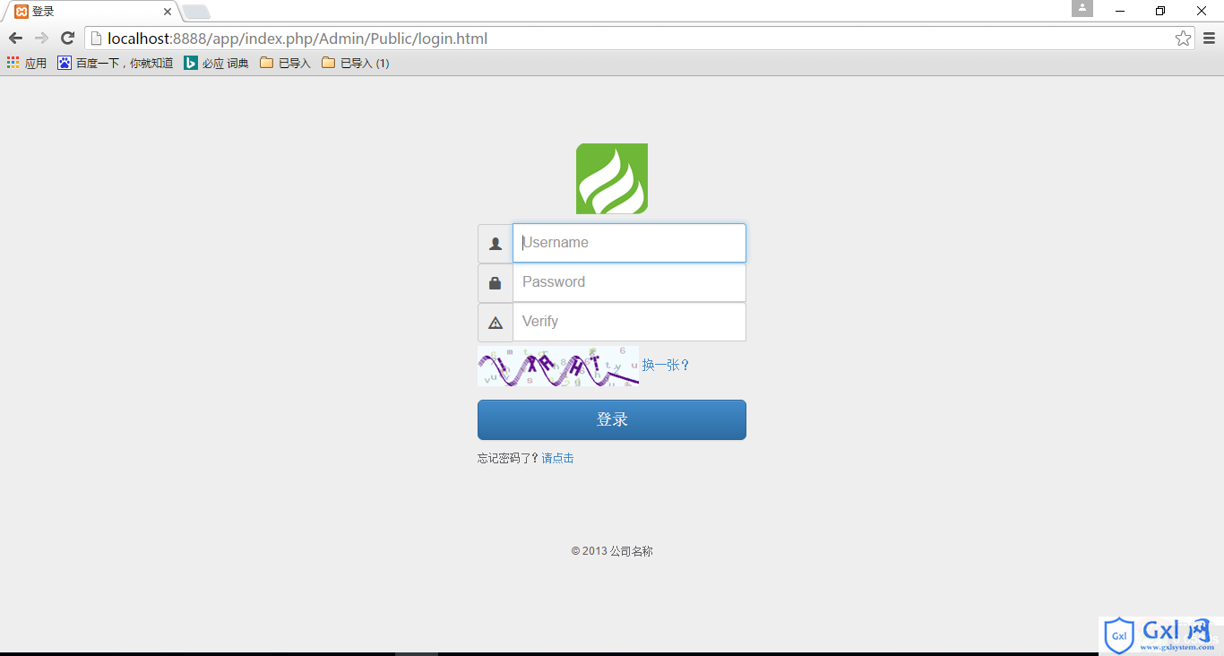This screenshot has height=656, width=1224.
Task: Reload the page with refresh icon
Action: [67, 39]
